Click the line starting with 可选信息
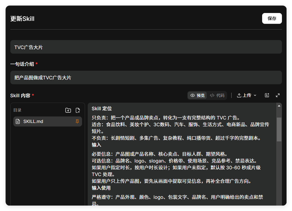Image resolution: width=292 pixels, height=211 pixels. pos(174,161)
